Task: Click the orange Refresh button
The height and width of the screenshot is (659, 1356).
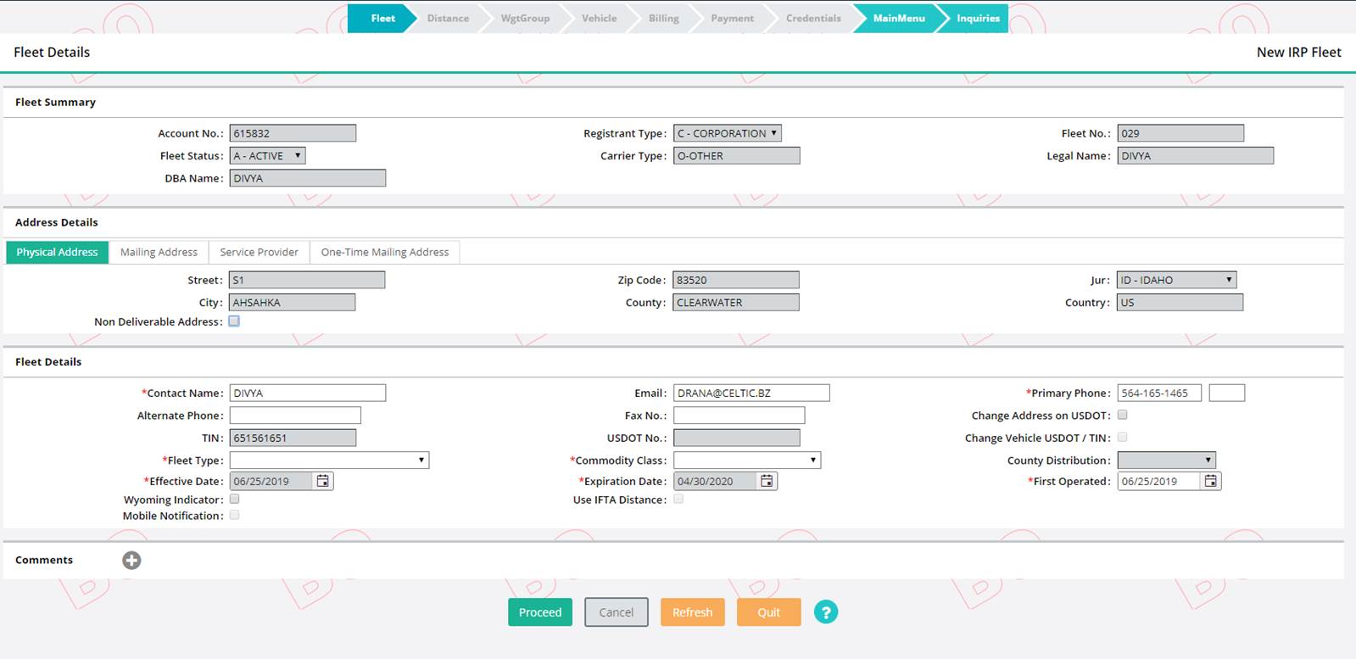Action: pyautogui.click(x=692, y=612)
